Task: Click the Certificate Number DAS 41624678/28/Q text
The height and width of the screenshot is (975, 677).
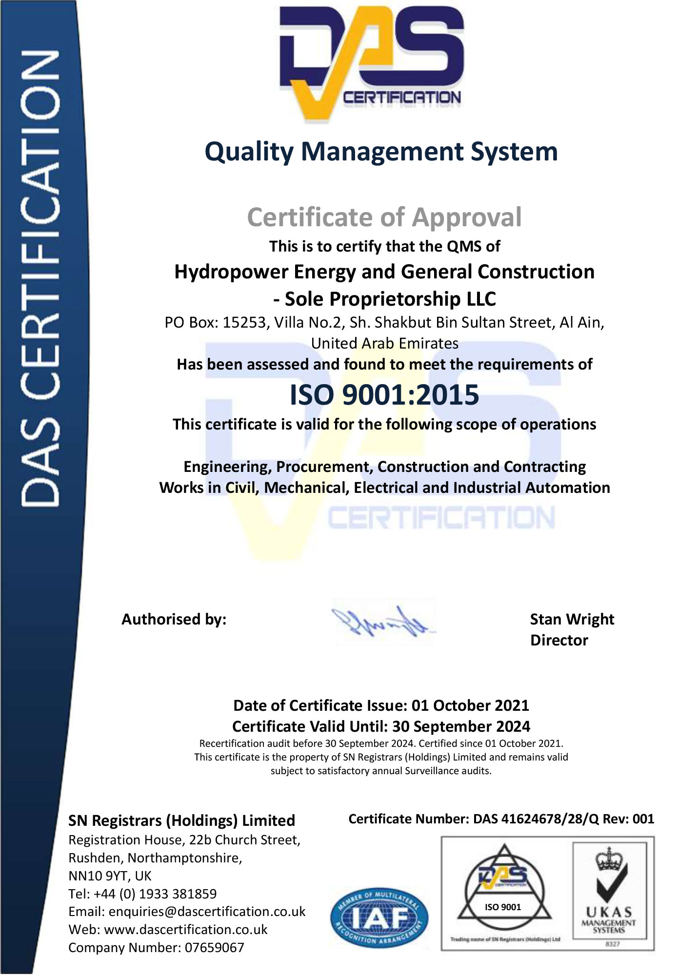Action: 501,819
